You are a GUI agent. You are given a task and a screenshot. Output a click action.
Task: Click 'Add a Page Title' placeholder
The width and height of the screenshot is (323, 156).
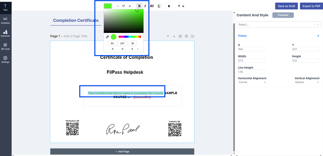[x=75, y=36]
